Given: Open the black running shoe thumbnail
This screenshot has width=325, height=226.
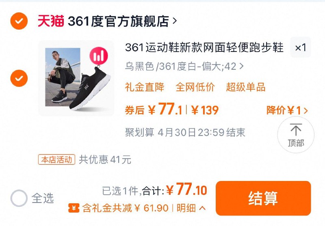Looking at the screenshot, I should (76, 78).
